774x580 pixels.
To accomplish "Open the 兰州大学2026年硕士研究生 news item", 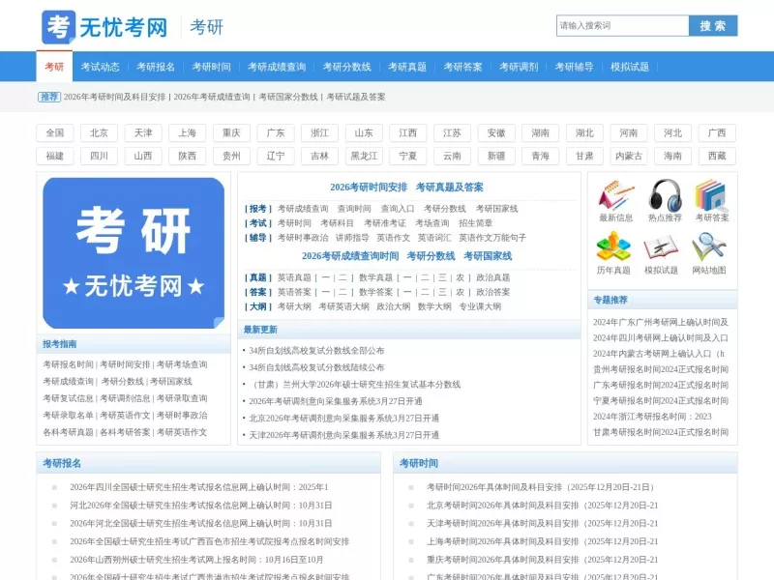I will coord(354,385).
